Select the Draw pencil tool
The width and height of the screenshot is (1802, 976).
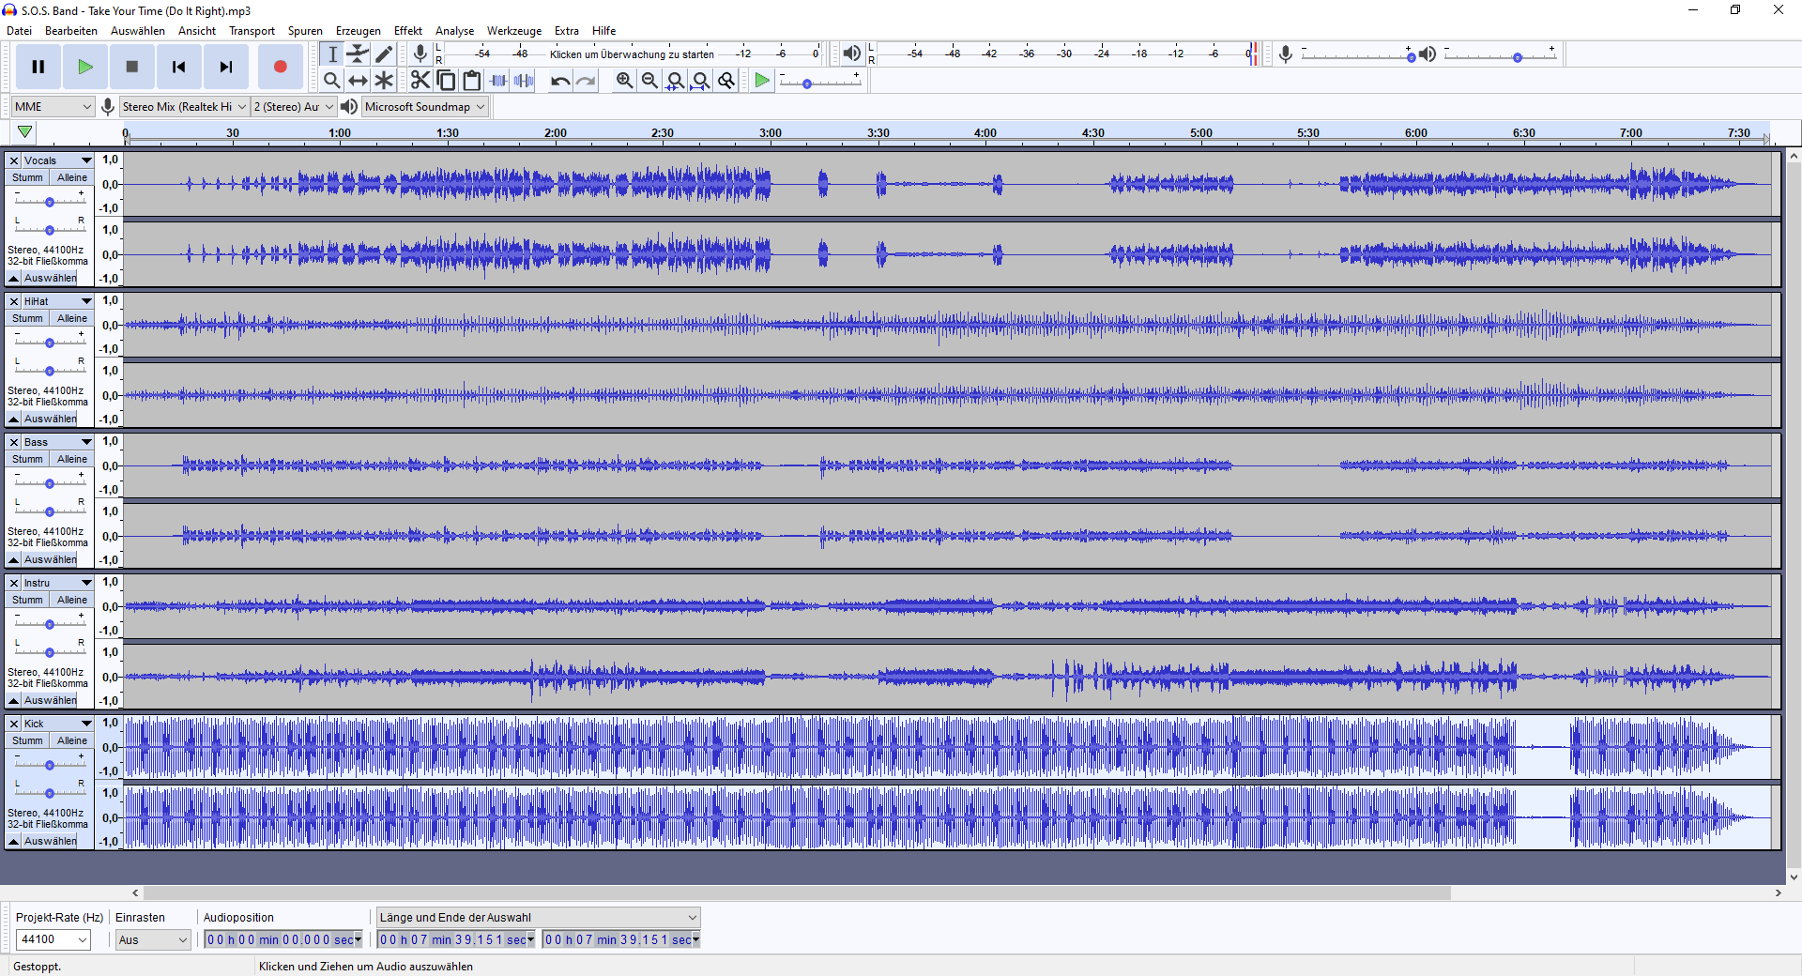(384, 54)
